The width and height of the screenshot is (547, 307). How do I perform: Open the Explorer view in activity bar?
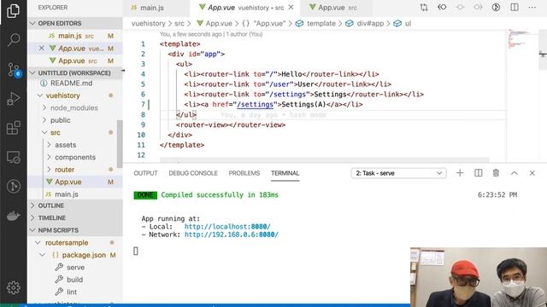14,11
